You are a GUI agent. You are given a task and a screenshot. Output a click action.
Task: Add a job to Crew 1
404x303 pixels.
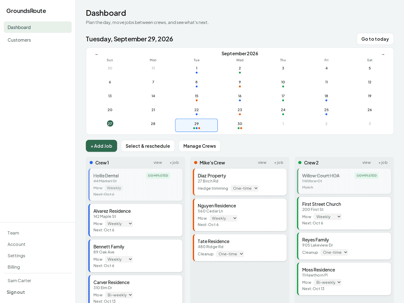pyautogui.click(x=174, y=163)
